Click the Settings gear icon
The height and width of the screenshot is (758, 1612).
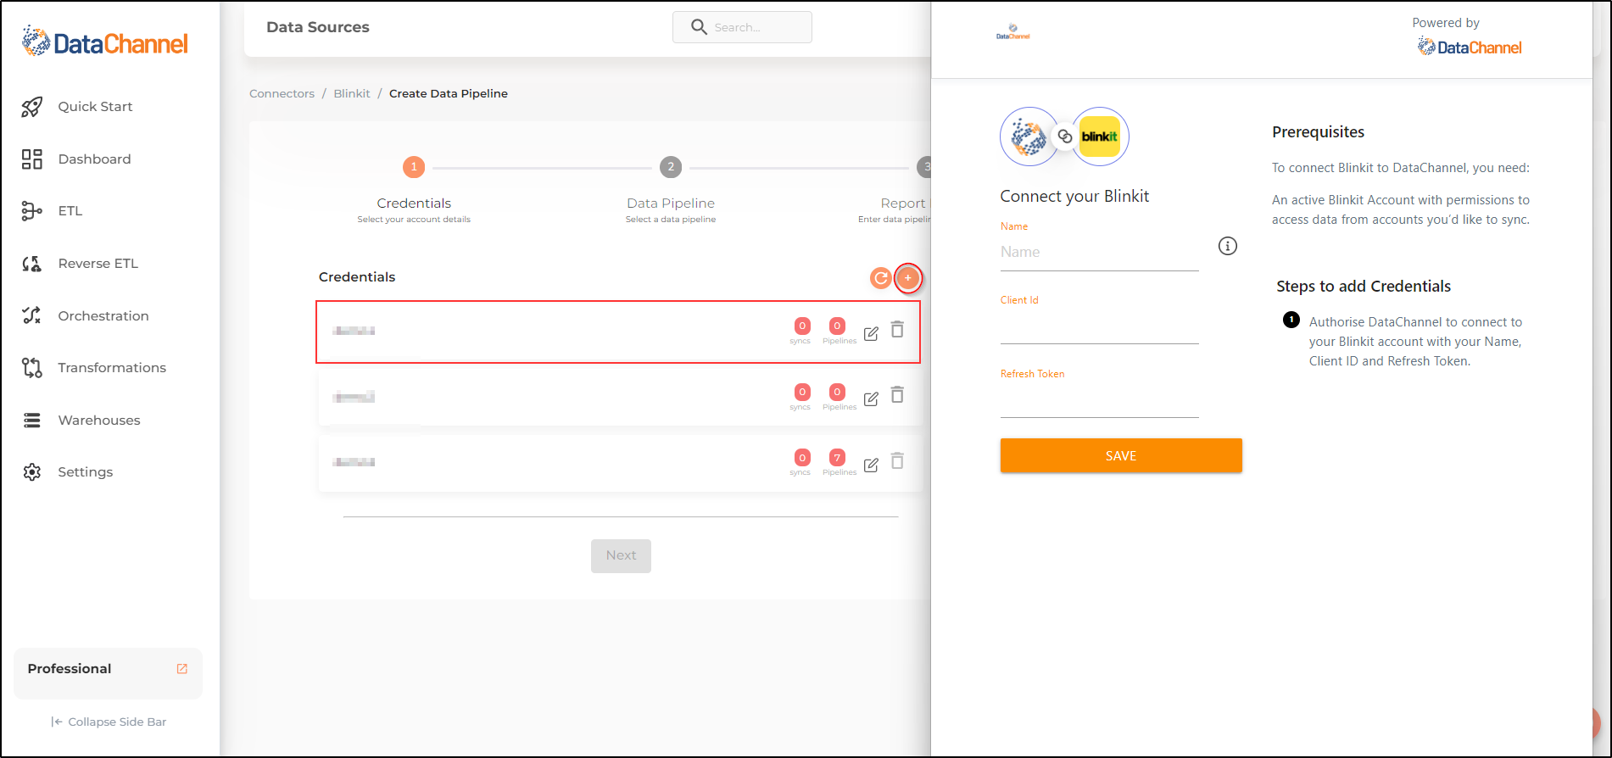coord(32,472)
